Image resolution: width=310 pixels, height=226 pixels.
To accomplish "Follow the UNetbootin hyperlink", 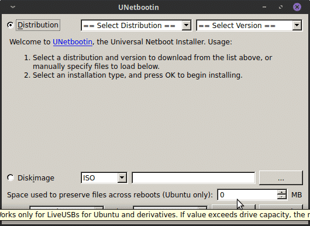I will tap(73, 42).
